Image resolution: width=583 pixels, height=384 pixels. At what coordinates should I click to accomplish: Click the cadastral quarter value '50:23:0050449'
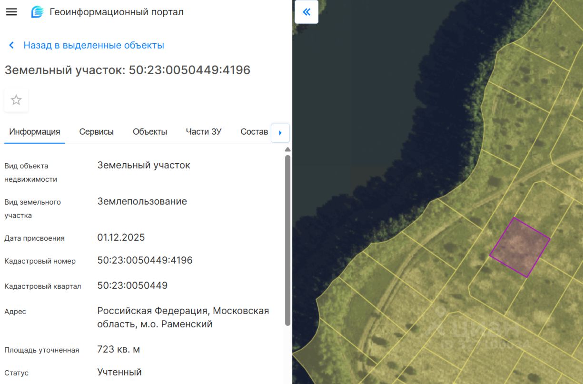click(133, 286)
